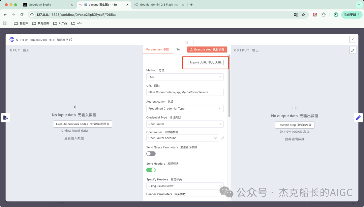Click the panel drag handle above Parameters
Viewport: 364px width, 207px height.
click(x=187, y=43)
